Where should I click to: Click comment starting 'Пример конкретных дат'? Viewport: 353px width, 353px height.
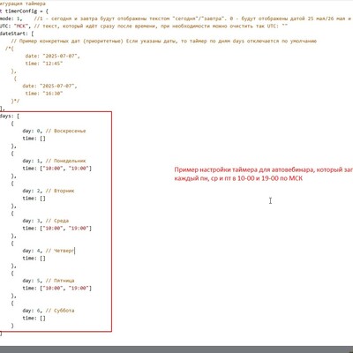[164, 41]
